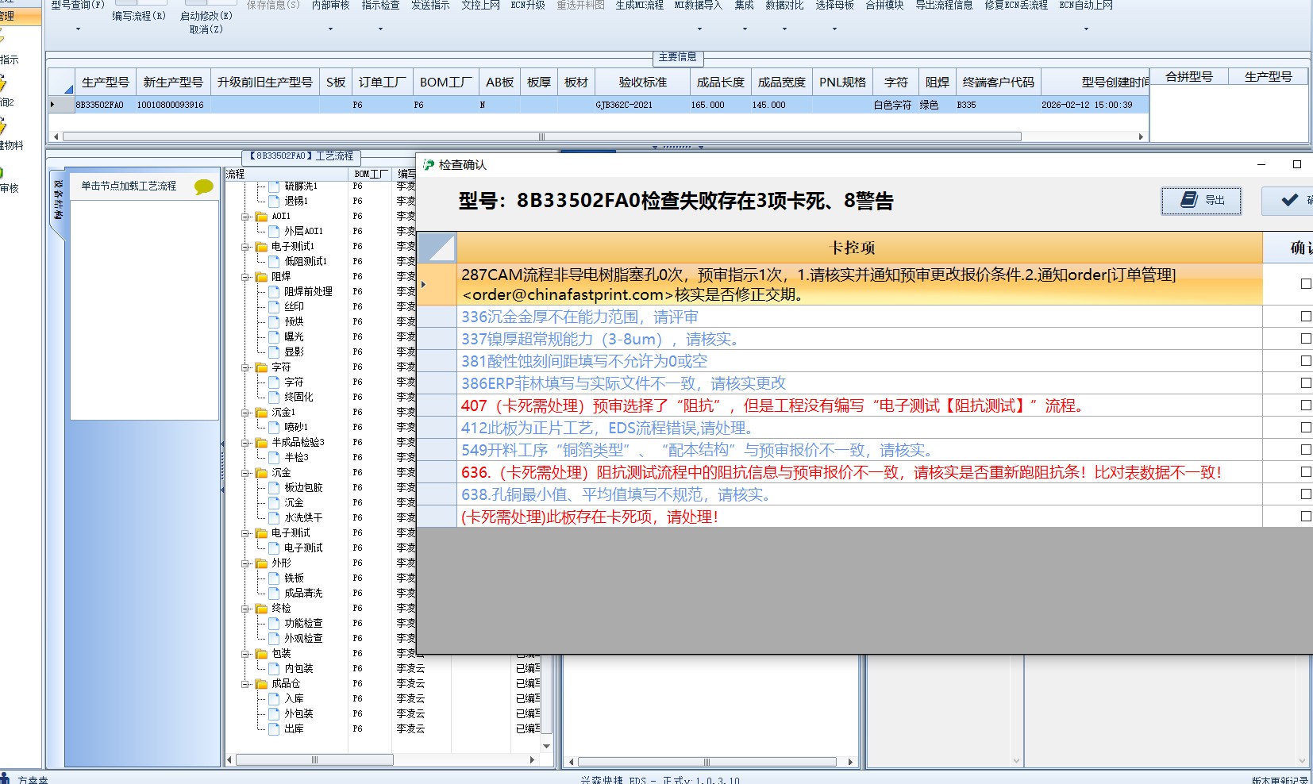Collapse the 阻焊 tree node
1313x784 pixels.
pos(246,277)
